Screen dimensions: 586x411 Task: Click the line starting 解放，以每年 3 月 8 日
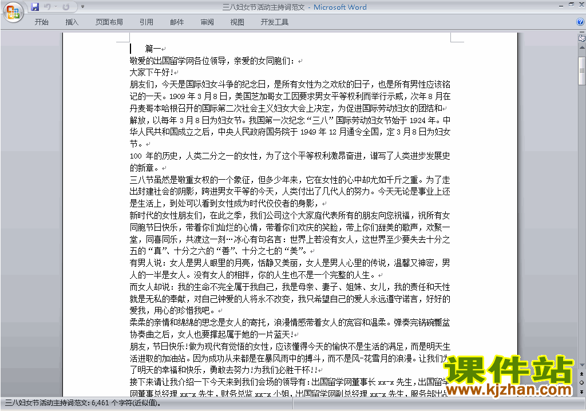pos(290,120)
